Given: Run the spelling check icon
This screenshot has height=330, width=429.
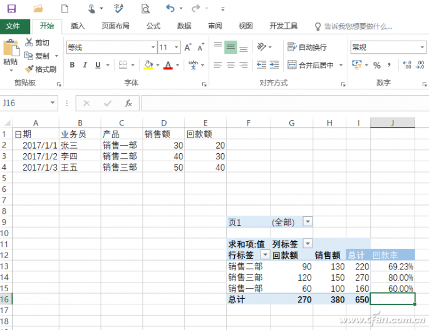Looking at the screenshot, I should [118, 9].
